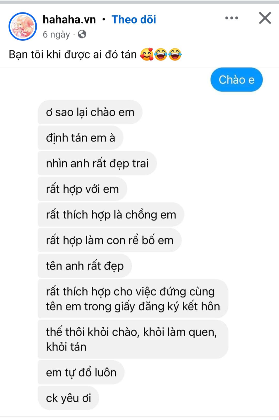This screenshot has height=420, width=279.
Task: Select the 'ơ sao lại chào em' message
Action: [x=90, y=112]
